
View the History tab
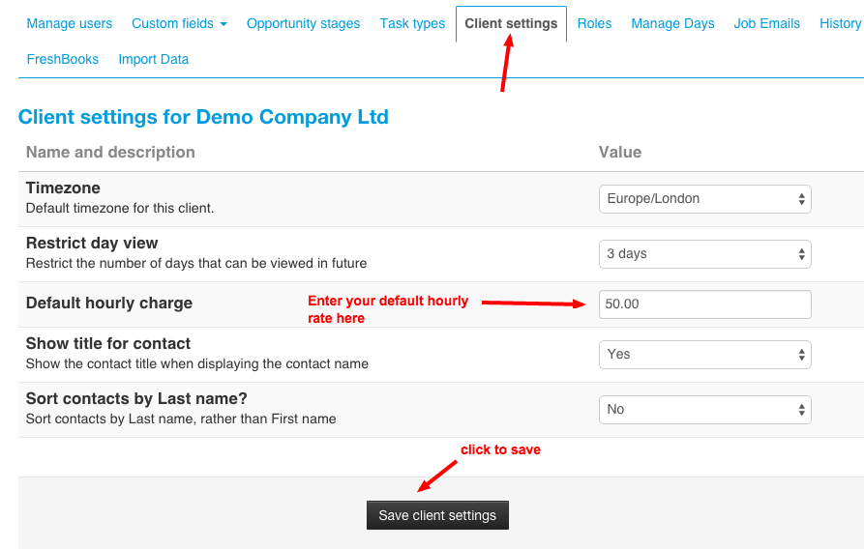pyautogui.click(x=839, y=23)
